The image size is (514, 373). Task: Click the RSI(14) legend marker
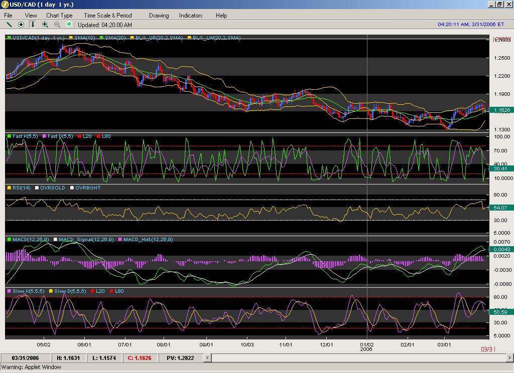point(9,188)
